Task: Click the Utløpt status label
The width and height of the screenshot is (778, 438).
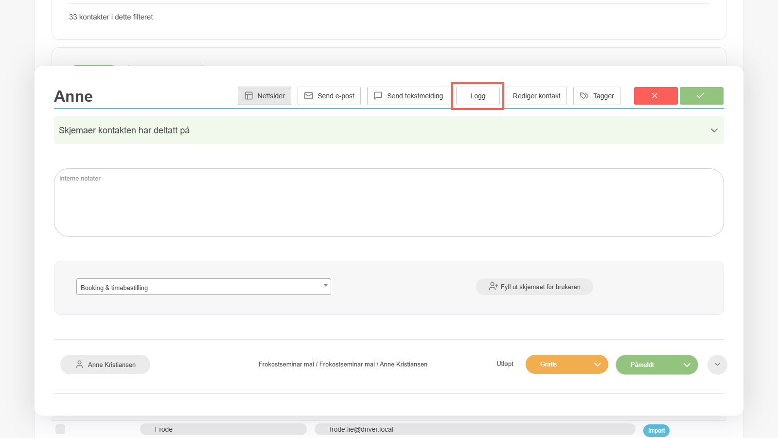Action: [x=505, y=364]
